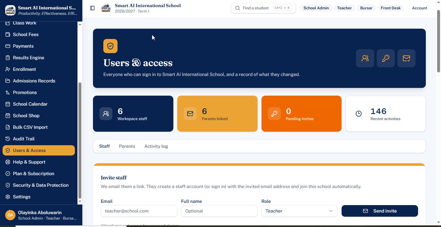Toggle the sidebar panel icon
Image resolution: width=441 pixels, height=227 pixels.
[92, 8]
